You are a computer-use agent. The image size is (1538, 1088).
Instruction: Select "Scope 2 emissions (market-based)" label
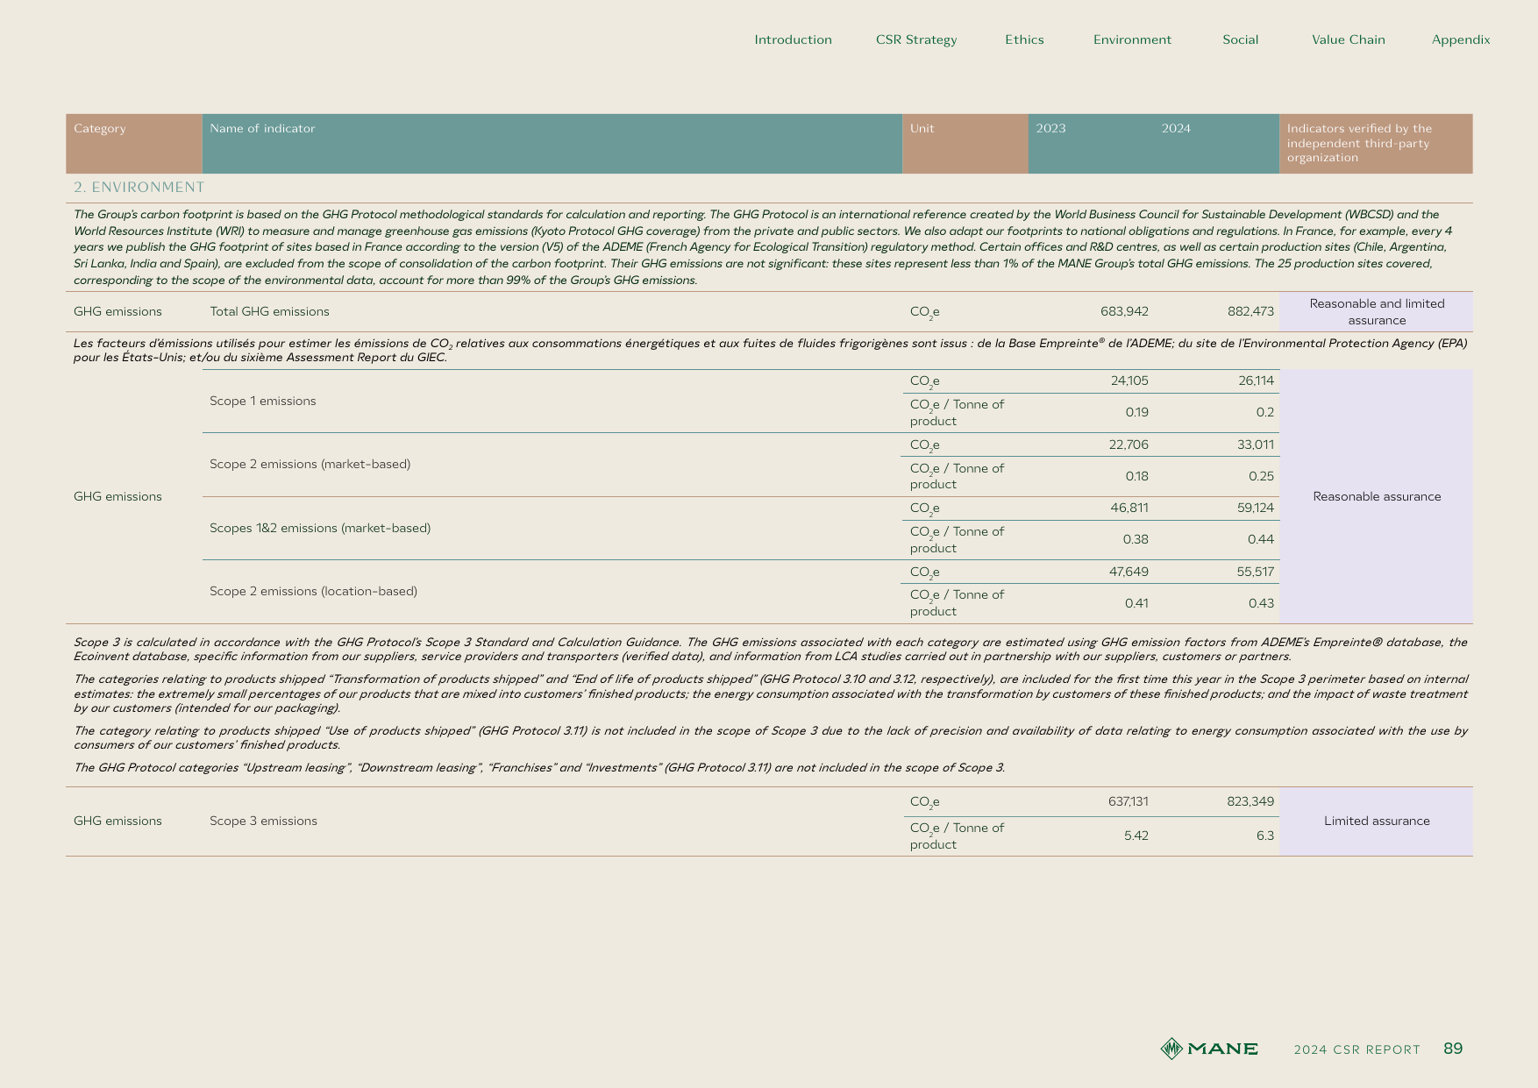(310, 465)
